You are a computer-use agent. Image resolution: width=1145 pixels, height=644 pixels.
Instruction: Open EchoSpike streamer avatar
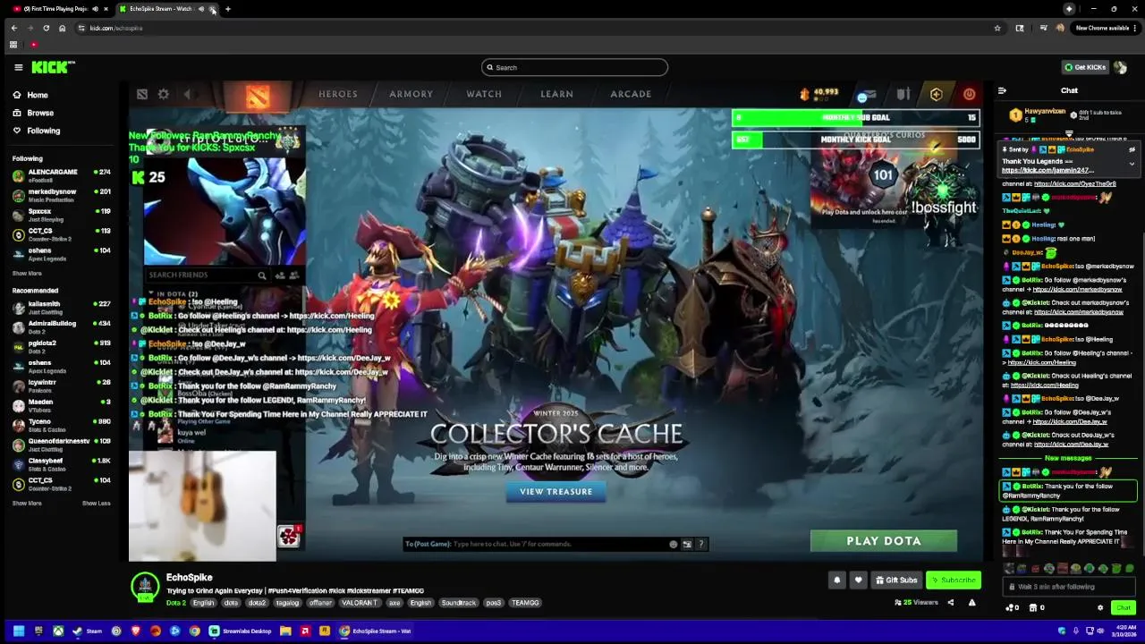(x=145, y=587)
